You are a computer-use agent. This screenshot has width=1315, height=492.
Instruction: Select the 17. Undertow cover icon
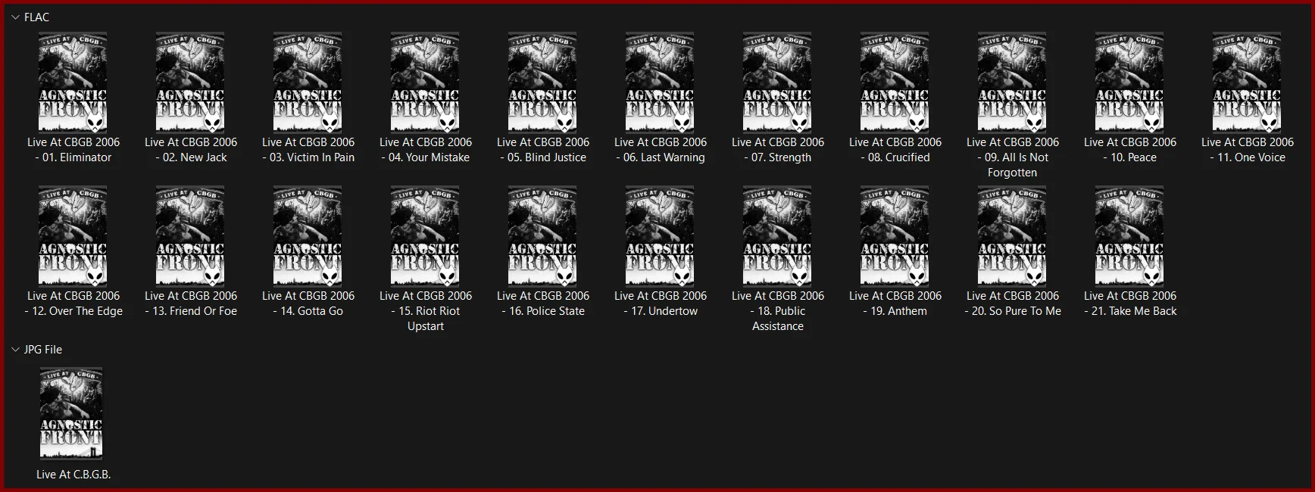pyautogui.click(x=660, y=236)
